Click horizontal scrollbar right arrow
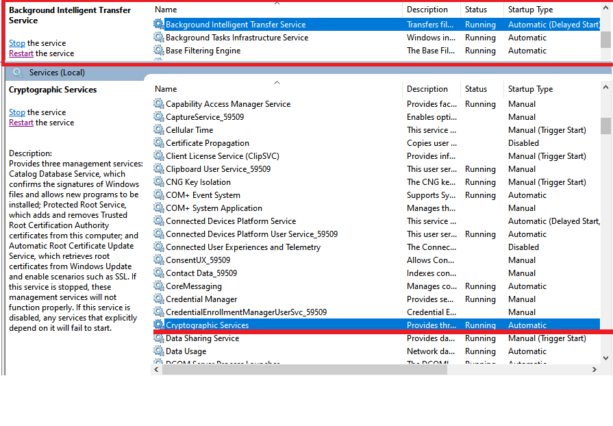The image size is (613, 426). pyautogui.click(x=595, y=369)
